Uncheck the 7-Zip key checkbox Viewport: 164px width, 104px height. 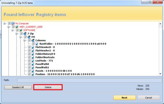pos(21,33)
